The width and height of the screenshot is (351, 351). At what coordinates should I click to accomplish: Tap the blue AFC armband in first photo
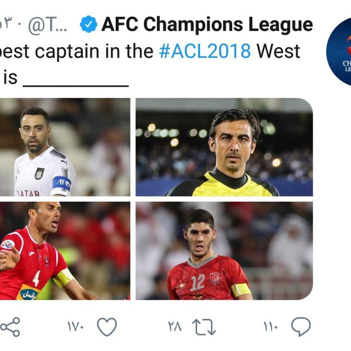[62, 184]
